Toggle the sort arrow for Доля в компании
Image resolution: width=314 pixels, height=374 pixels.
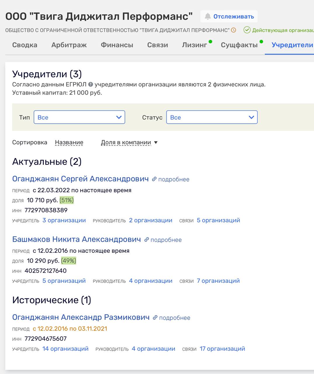click(156, 143)
